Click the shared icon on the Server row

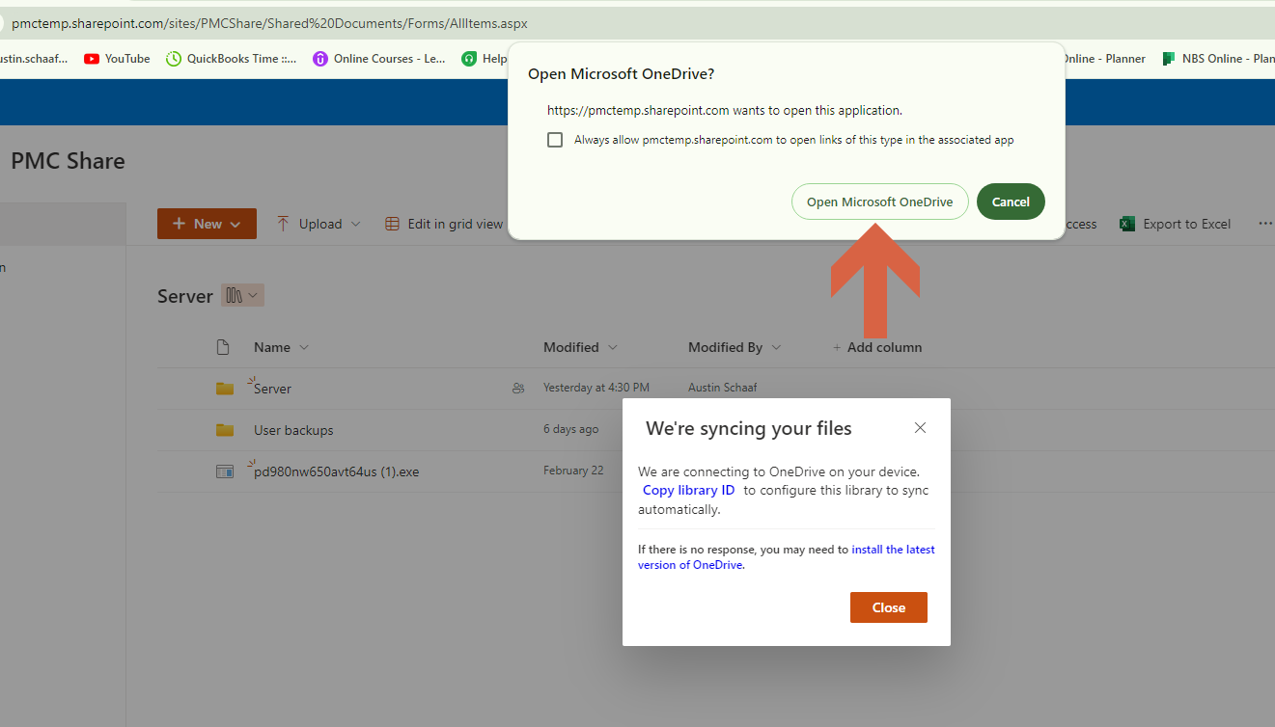(518, 389)
